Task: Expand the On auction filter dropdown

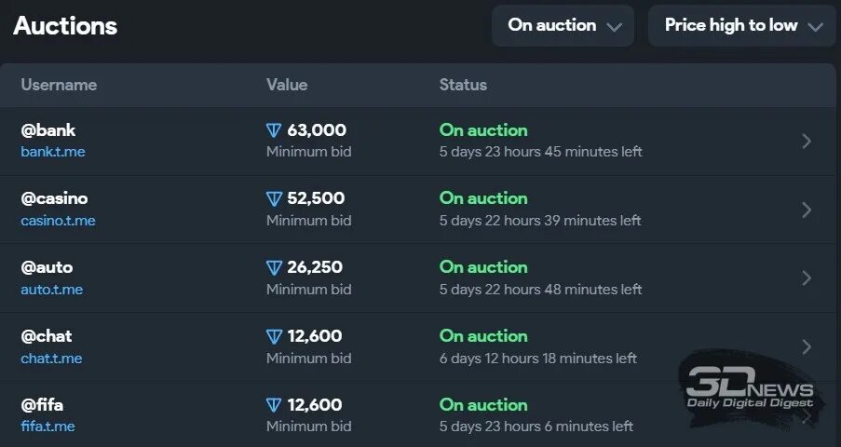Action: (x=563, y=25)
